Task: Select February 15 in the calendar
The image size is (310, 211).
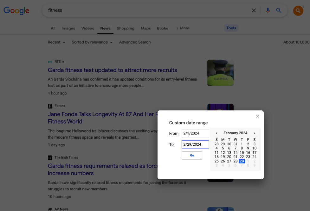Action: [x=242, y=153]
